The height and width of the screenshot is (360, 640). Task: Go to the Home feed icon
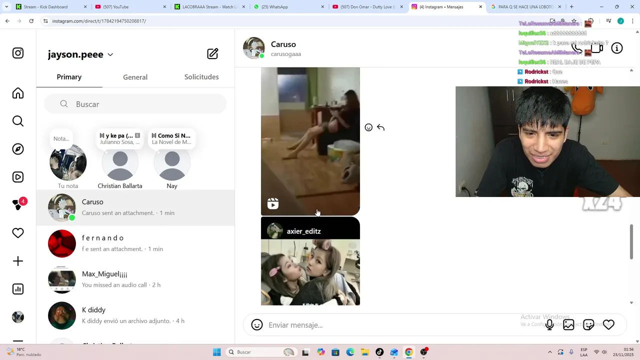coord(18,93)
